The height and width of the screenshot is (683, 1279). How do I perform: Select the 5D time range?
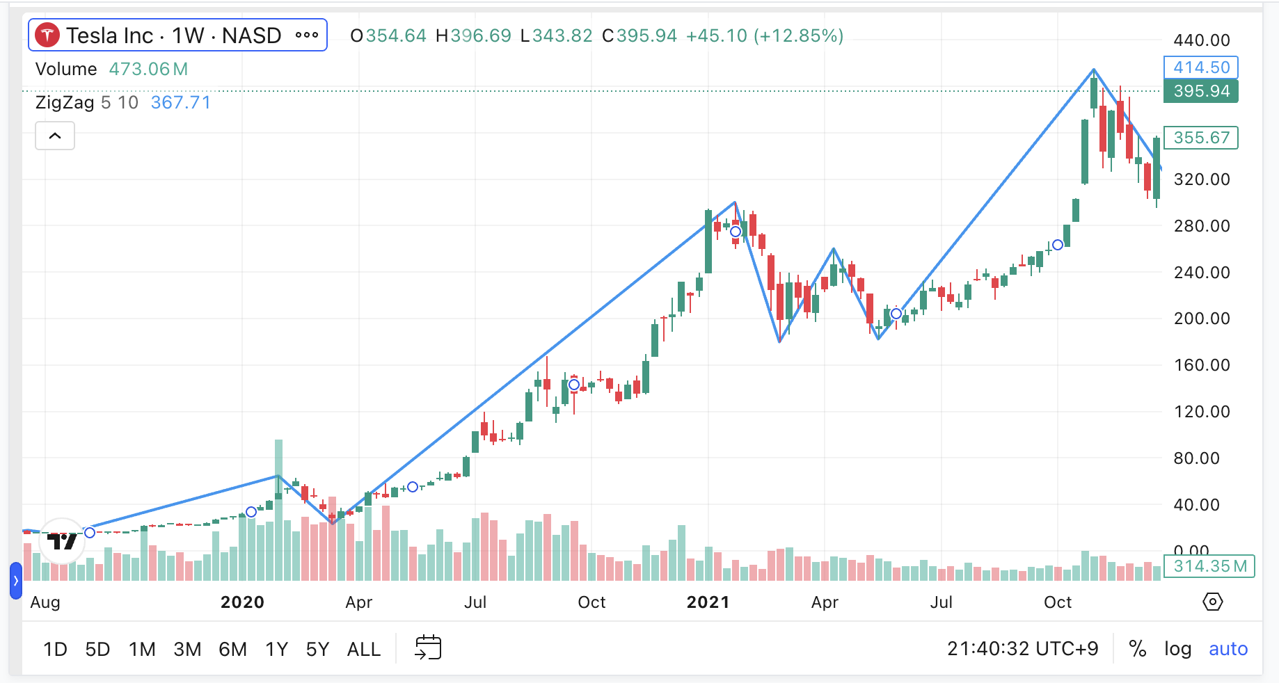point(97,649)
